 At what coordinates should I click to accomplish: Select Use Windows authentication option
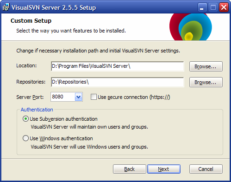click(25, 138)
